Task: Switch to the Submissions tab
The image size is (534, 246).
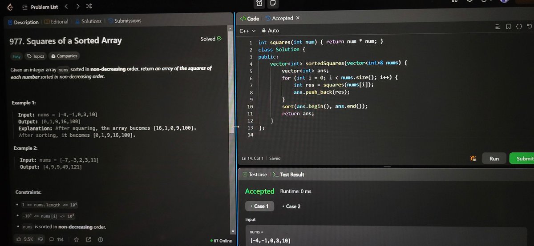Action: coord(124,21)
